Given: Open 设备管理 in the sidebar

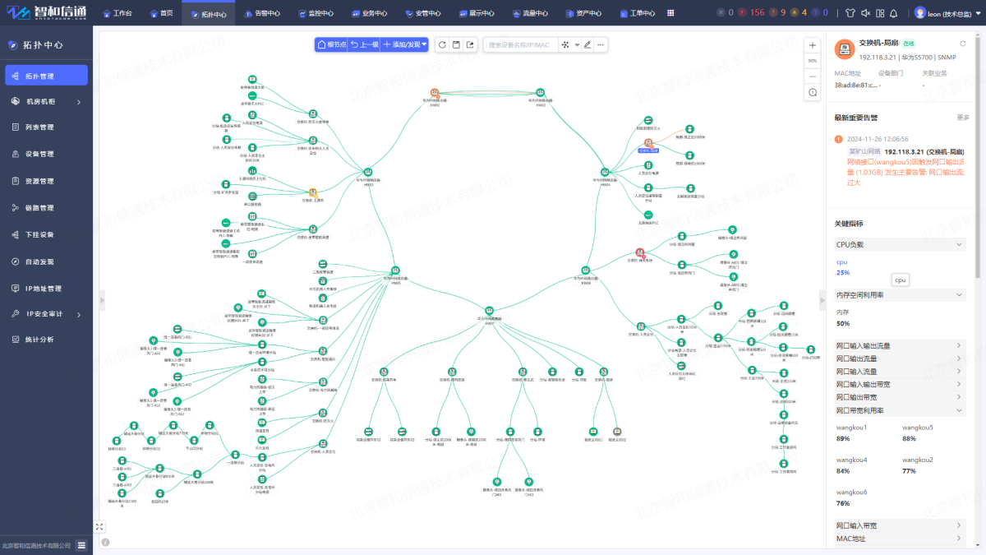Looking at the screenshot, I should tap(46, 154).
